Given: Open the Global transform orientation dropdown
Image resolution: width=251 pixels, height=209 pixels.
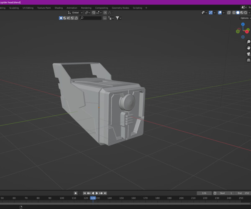Looking at the screenshot, I should click(x=75, y=13).
